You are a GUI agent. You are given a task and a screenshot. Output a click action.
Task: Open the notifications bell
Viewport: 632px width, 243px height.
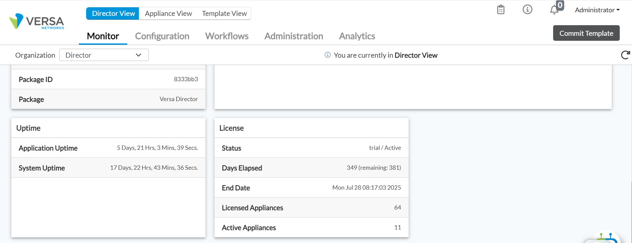tap(554, 10)
